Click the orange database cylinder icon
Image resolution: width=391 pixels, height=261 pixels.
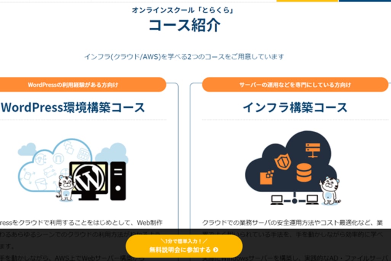point(304,172)
